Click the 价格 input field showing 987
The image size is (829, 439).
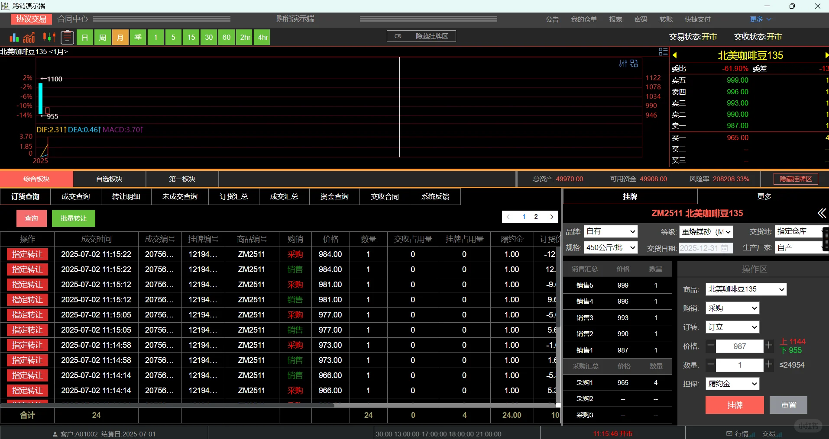coord(740,346)
